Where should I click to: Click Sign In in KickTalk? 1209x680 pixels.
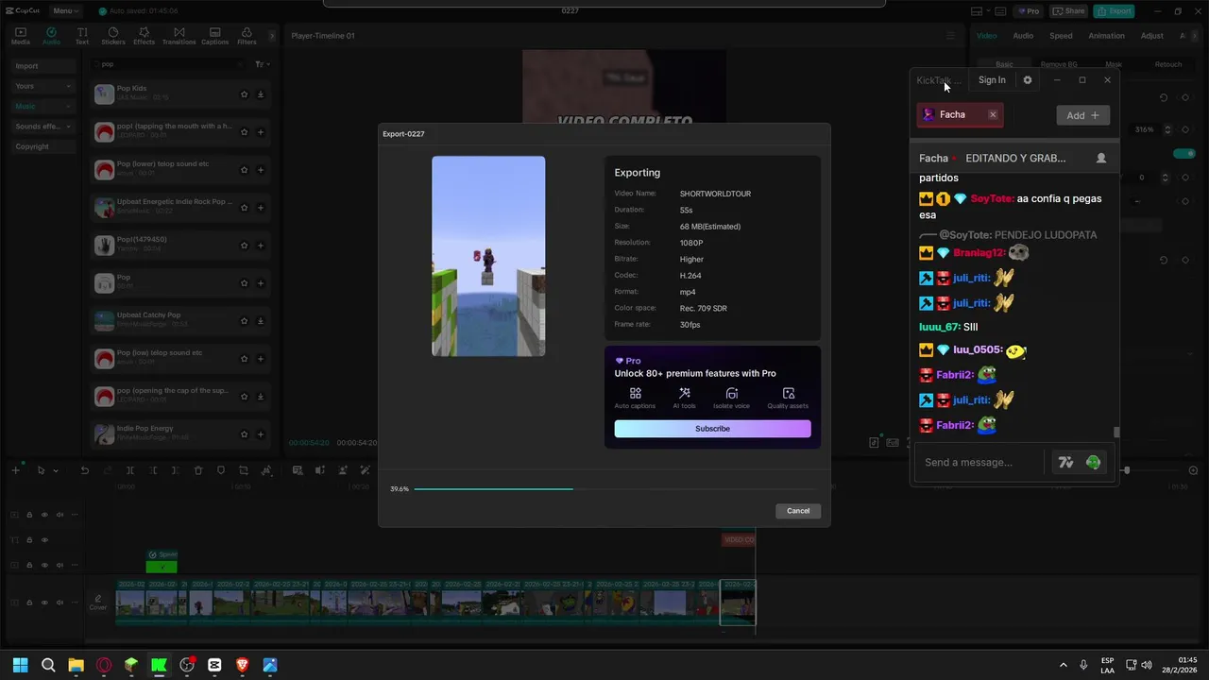pyautogui.click(x=992, y=80)
